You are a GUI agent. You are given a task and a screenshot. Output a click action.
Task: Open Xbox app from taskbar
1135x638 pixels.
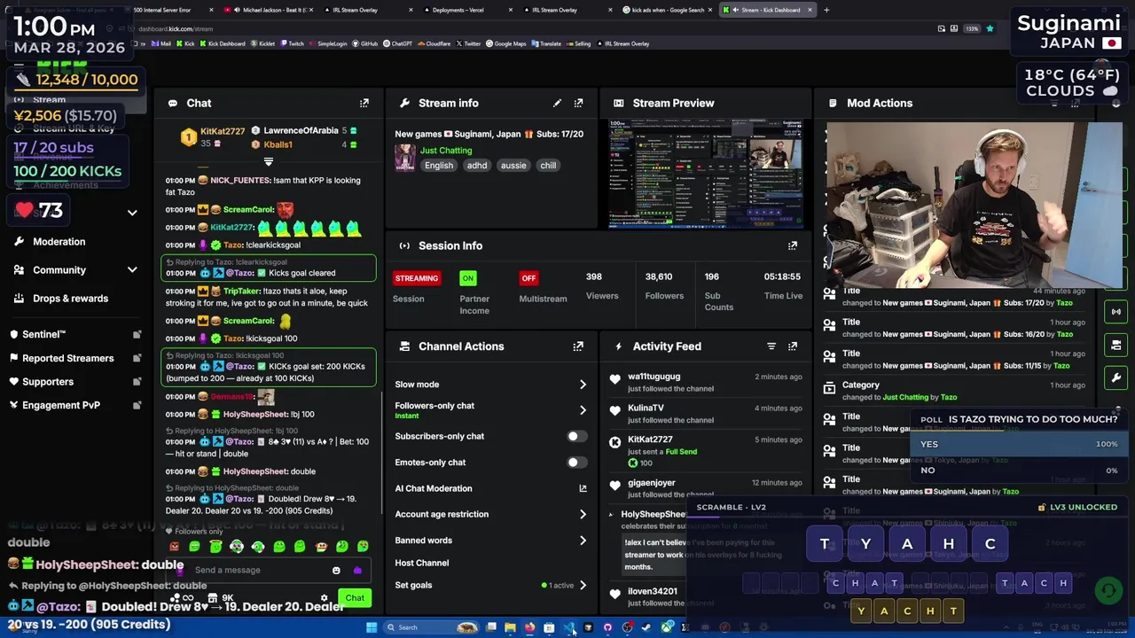click(666, 627)
